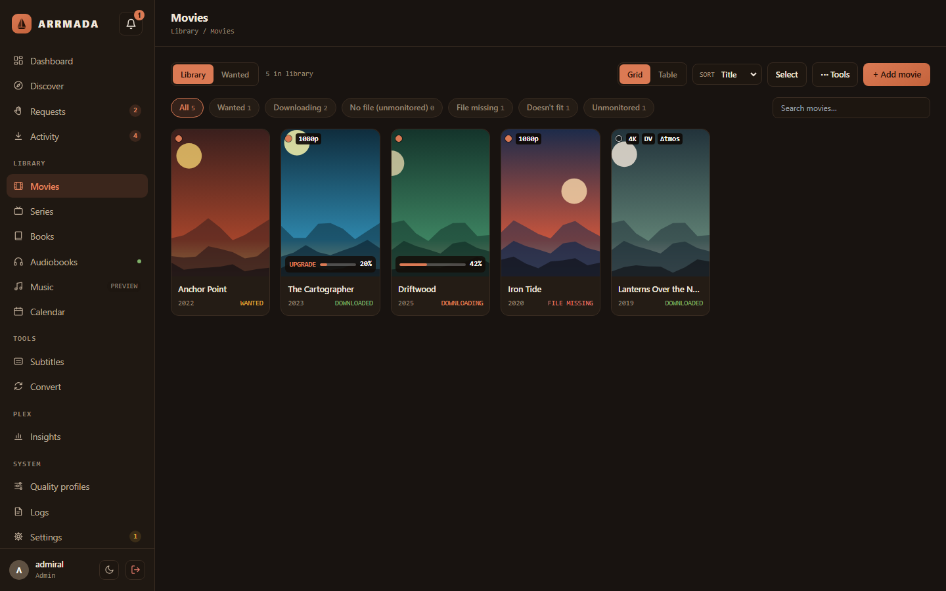Screen dimensions: 946x591
Task: Filter by Doesn't fit chip
Action: click(548, 108)
